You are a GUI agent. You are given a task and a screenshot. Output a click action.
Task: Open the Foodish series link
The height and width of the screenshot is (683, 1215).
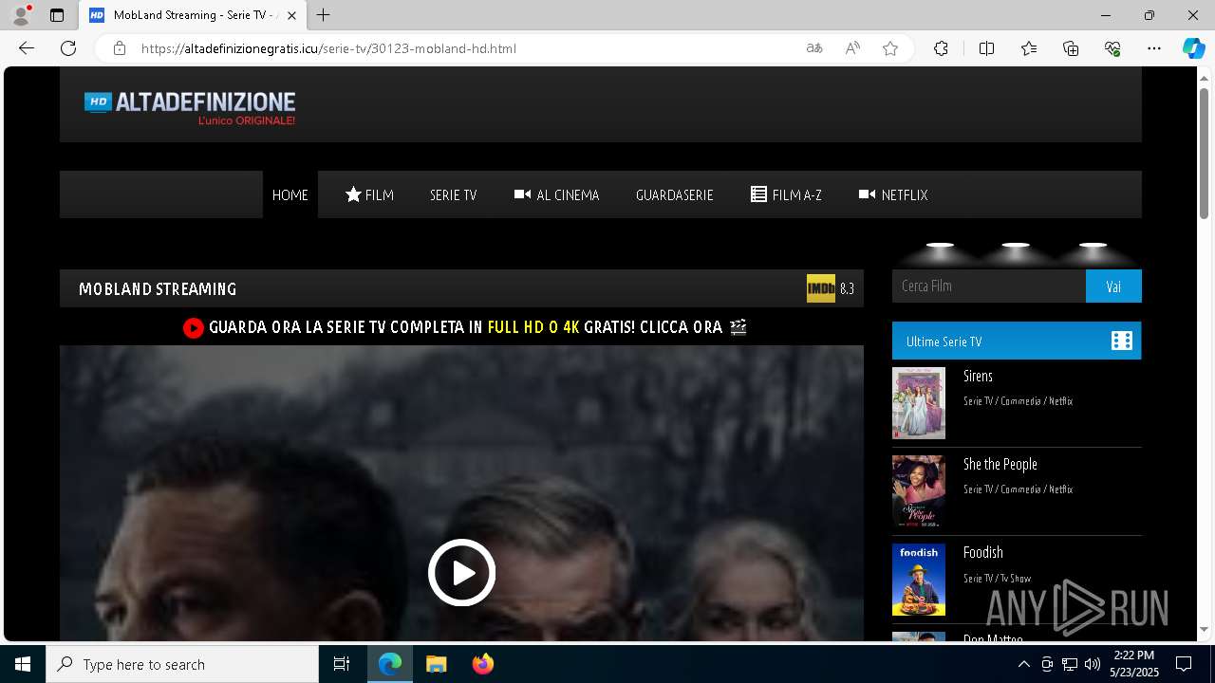[982, 552]
